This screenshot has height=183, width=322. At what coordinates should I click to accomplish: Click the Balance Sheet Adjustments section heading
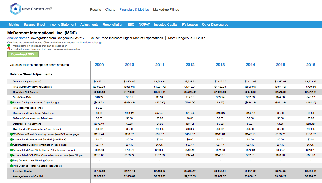[x=31, y=74]
